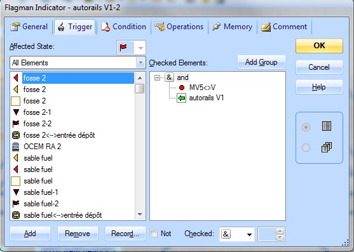Select sable fuel<-->entrée dépôt route icon
Viewport: 354px width, 252px height.
click(16, 215)
